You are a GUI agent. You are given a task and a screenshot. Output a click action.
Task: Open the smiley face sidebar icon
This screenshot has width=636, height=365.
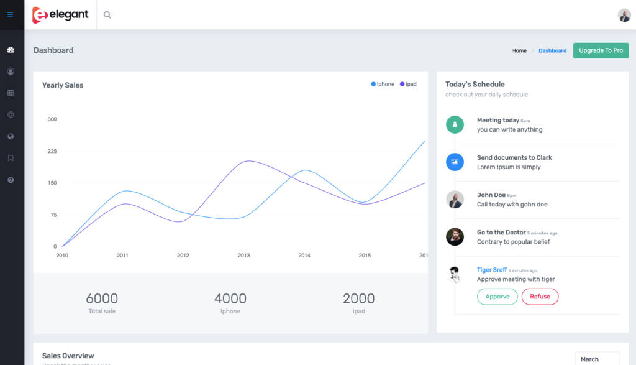tap(11, 114)
